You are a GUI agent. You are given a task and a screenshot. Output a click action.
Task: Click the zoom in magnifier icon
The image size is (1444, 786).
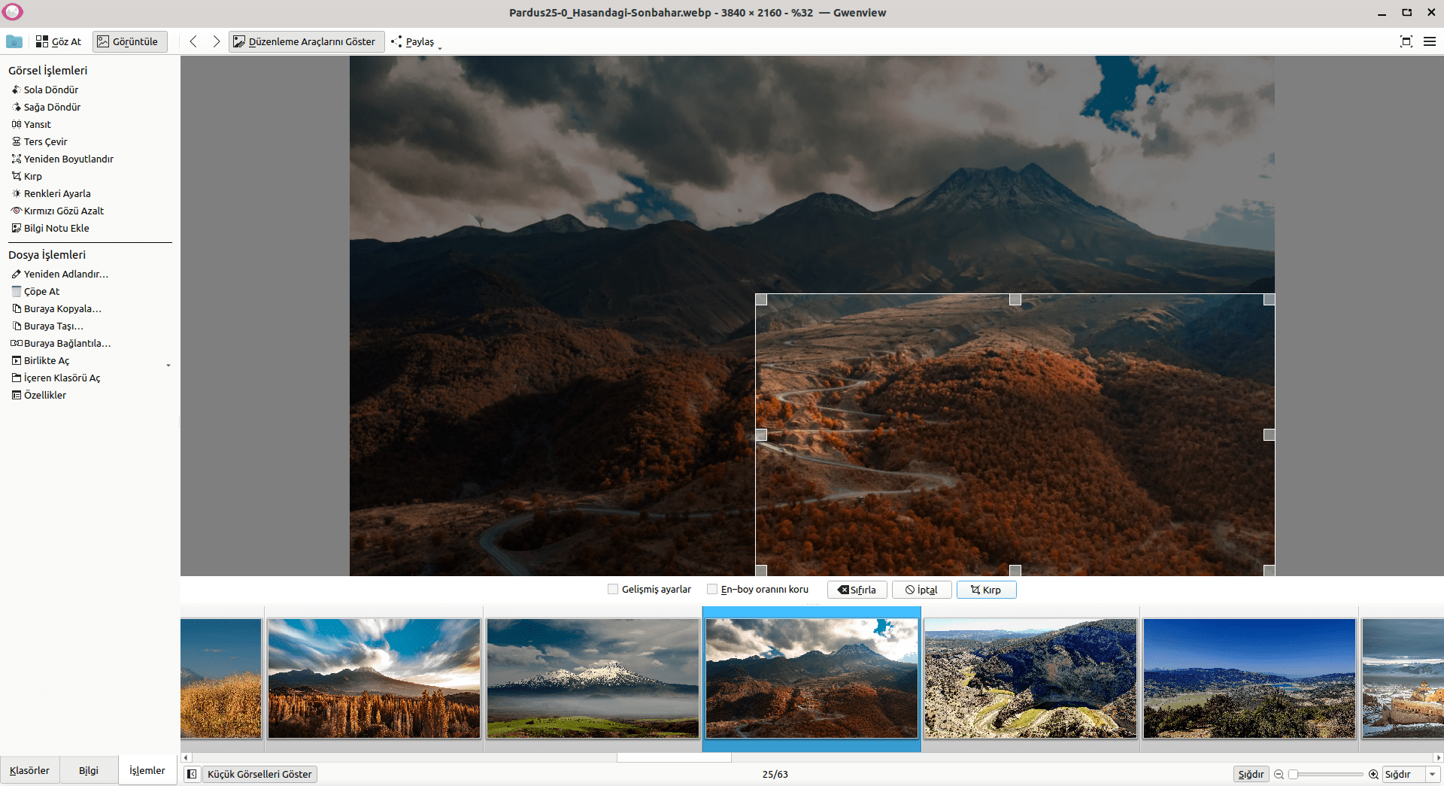click(x=1373, y=774)
